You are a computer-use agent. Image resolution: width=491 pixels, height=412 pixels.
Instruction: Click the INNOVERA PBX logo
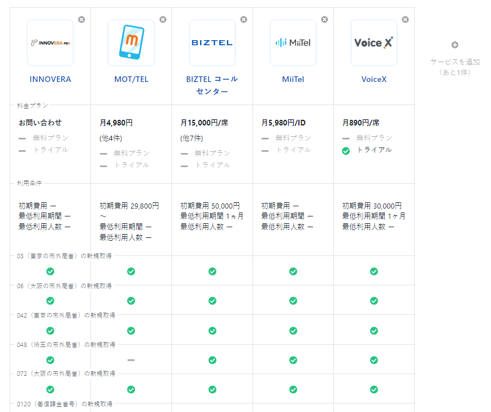click(50, 41)
